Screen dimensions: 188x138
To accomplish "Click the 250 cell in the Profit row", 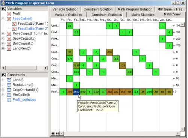I will pos(109,92).
